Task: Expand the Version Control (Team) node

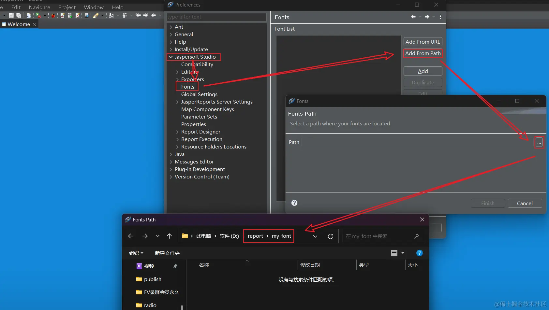Action: click(x=171, y=177)
